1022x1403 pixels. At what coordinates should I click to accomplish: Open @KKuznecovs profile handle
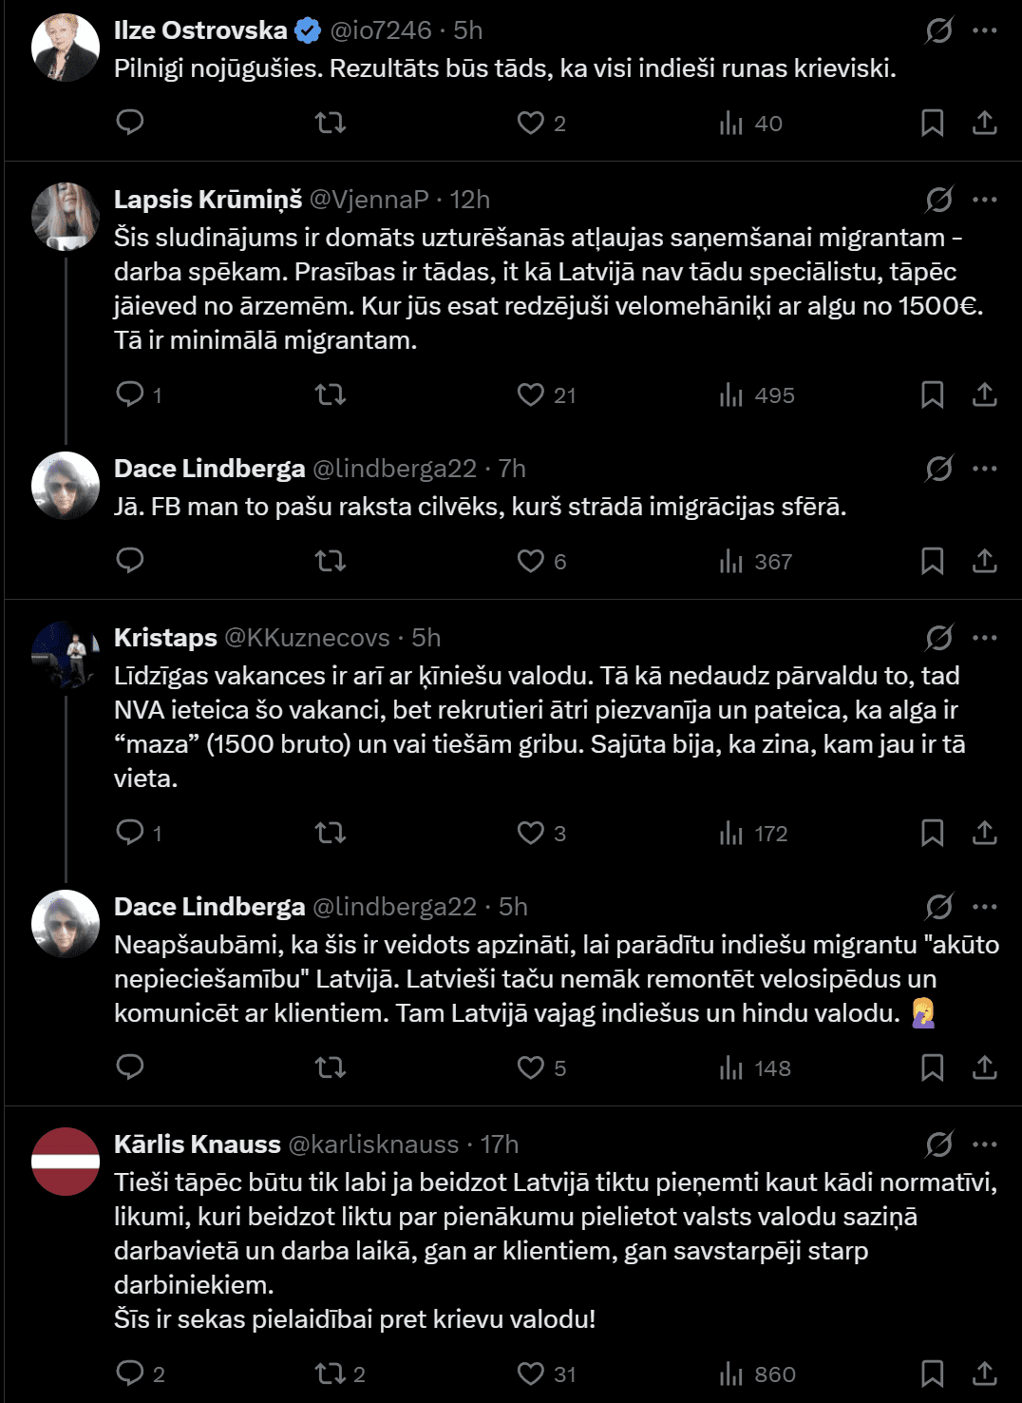point(307,637)
